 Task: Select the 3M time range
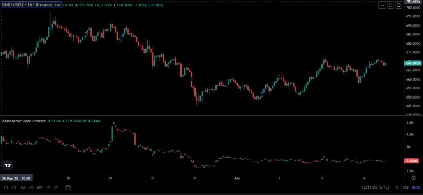point(31,187)
